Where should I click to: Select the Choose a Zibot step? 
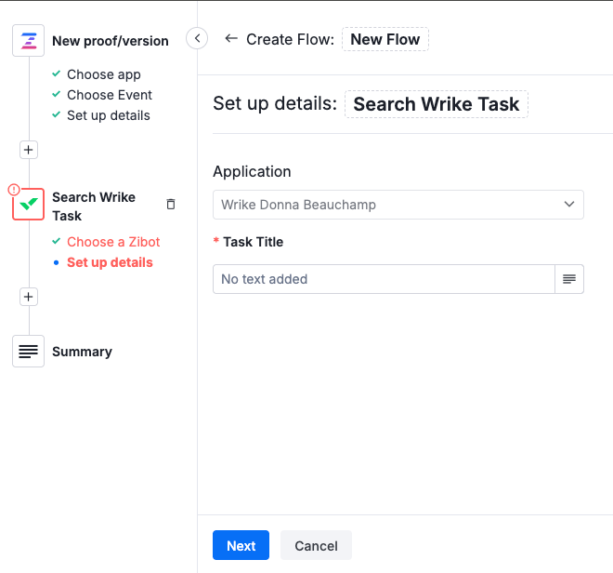tap(113, 242)
